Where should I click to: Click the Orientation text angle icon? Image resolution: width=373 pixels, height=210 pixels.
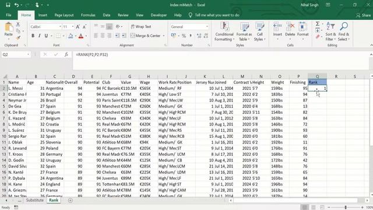point(118,27)
